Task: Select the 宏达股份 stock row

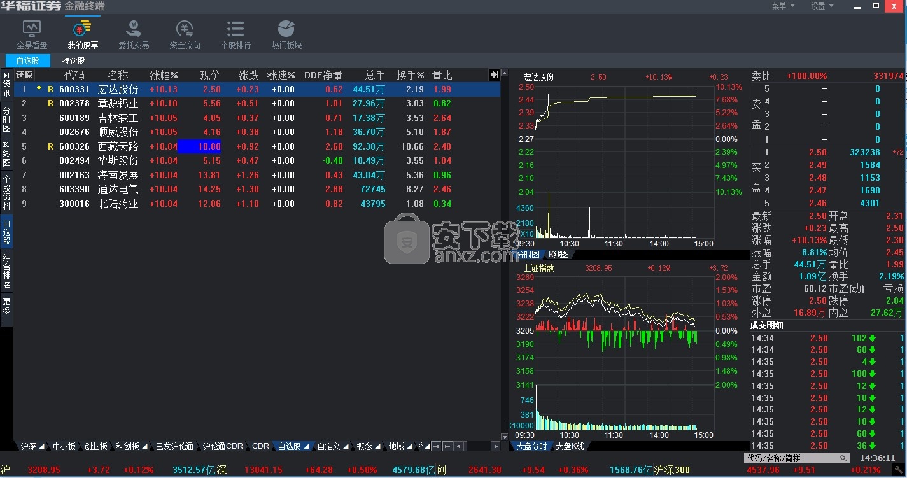Action: [x=257, y=90]
